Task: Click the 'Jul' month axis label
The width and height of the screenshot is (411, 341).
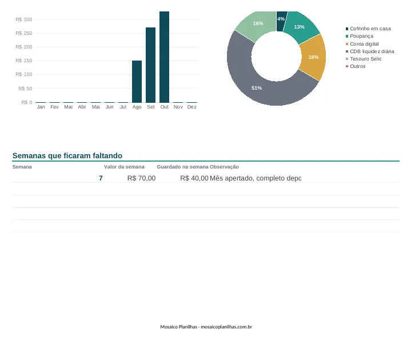Action: click(123, 107)
